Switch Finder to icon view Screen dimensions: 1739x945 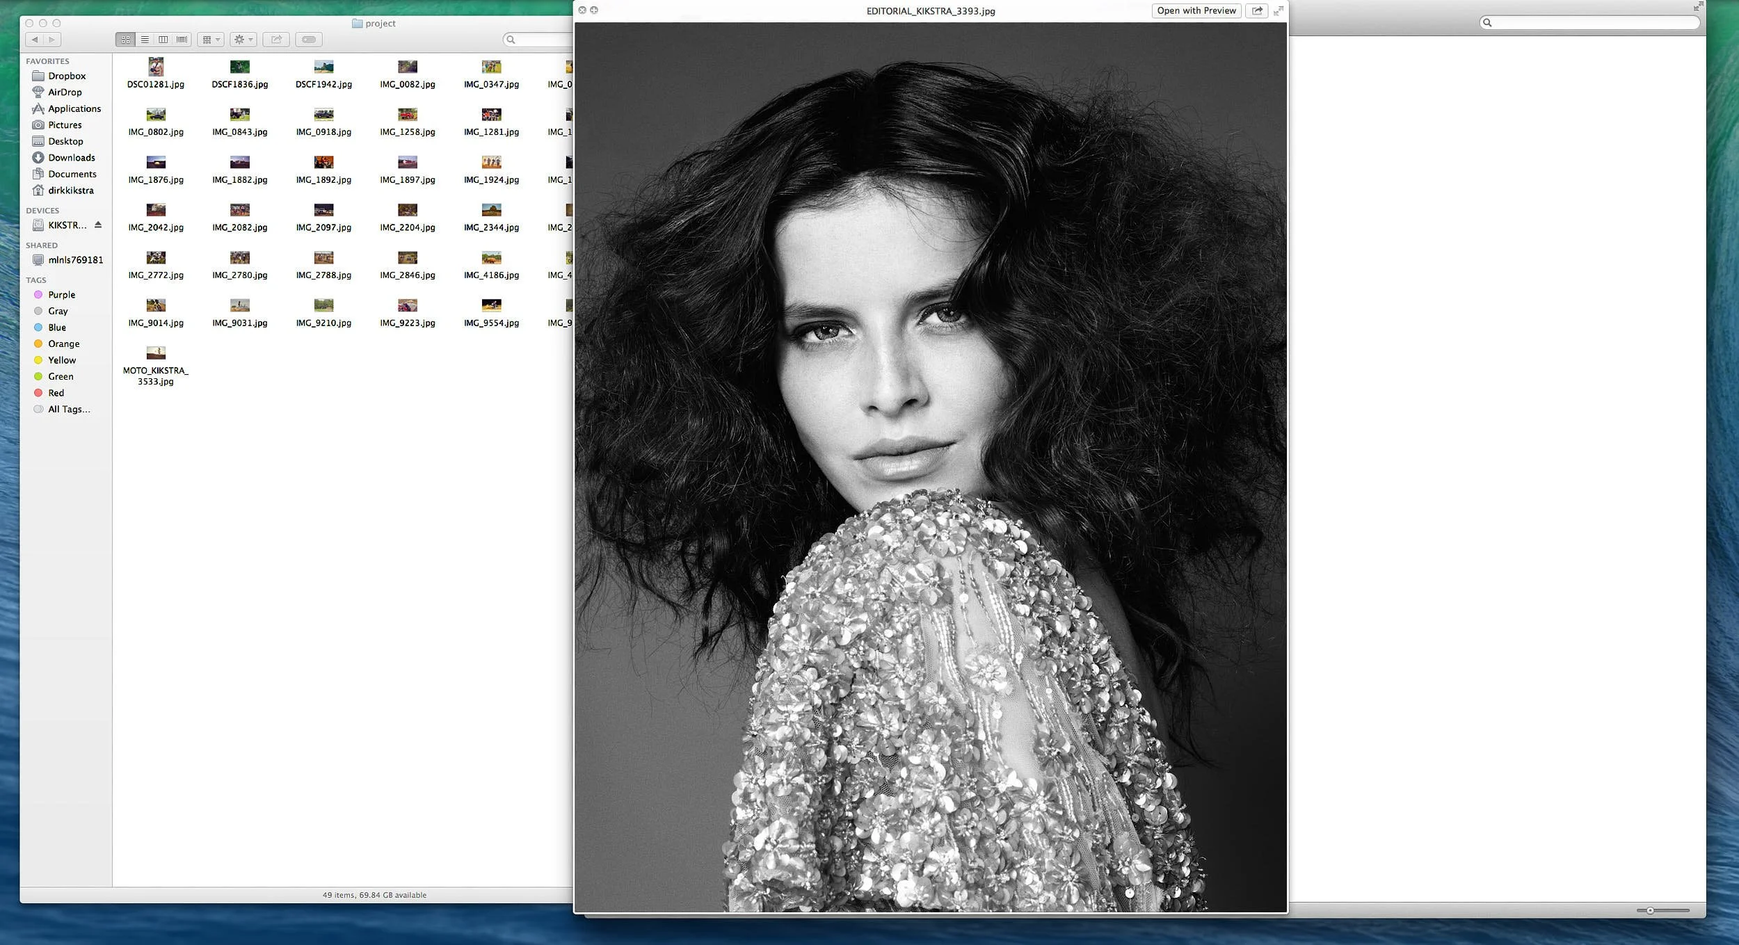pyautogui.click(x=126, y=40)
